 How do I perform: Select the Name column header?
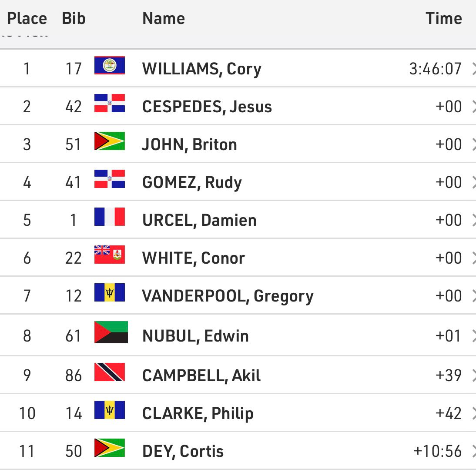164,18
